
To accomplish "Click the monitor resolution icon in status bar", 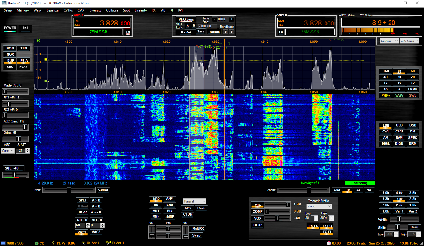I will (3, 243).
